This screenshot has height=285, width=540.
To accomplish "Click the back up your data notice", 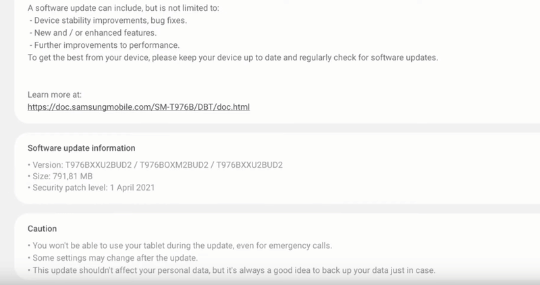I will pos(232,271).
